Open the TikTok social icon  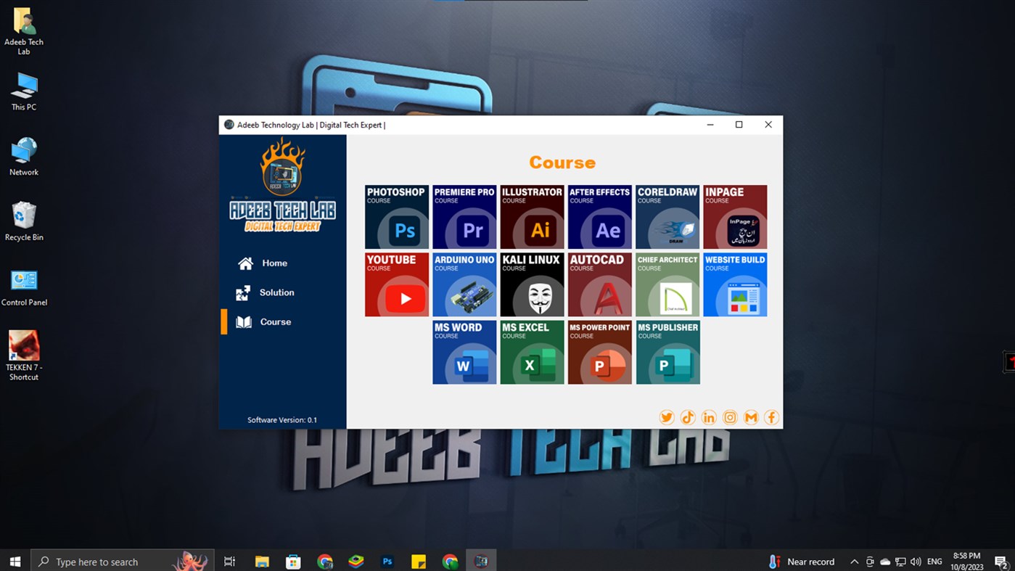[687, 417]
